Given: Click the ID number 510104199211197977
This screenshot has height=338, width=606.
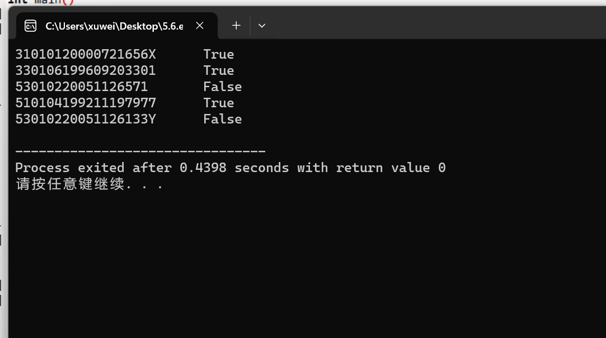Looking at the screenshot, I should (x=85, y=103).
